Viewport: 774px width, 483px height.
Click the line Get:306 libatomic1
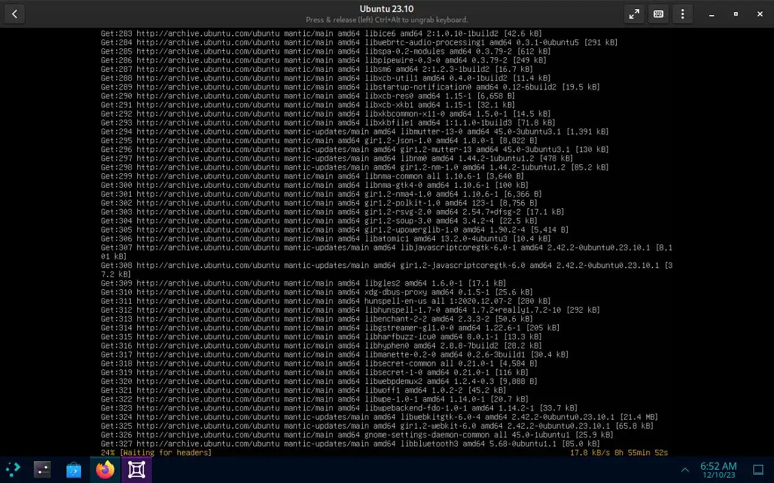[326, 238]
